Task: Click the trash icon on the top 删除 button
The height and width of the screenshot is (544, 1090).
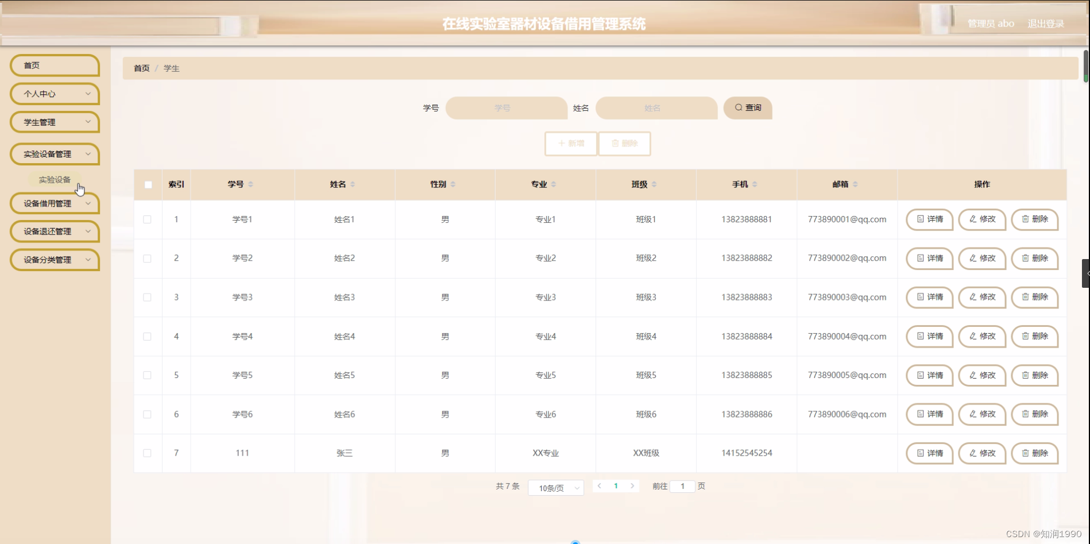Action: pos(614,144)
